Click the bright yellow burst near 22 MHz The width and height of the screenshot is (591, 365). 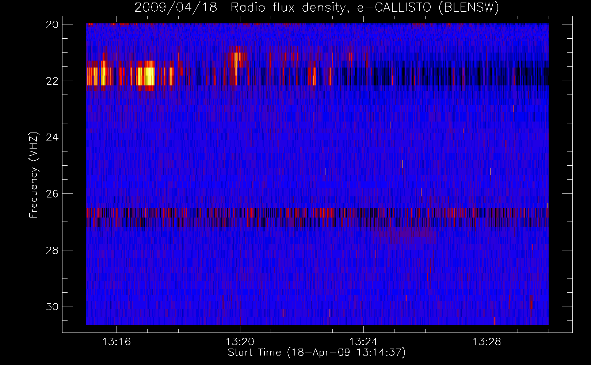click(145, 76)
